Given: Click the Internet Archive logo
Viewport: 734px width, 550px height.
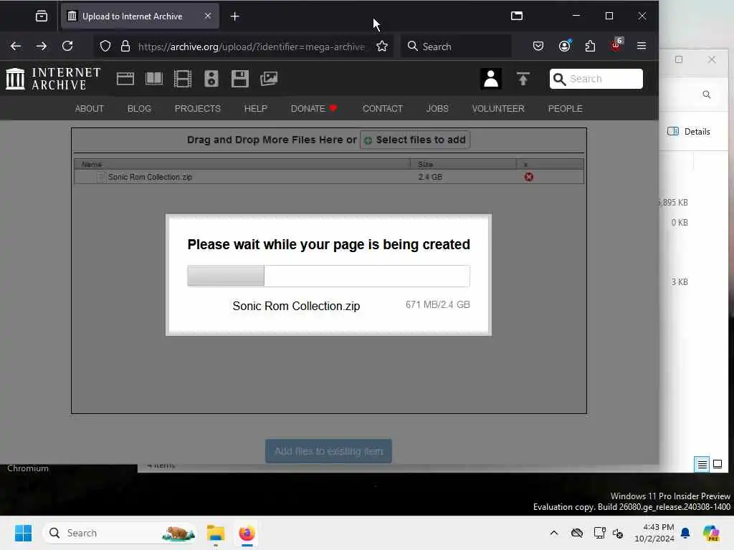Looking at the screenshot, I should [x=53, y=79].
